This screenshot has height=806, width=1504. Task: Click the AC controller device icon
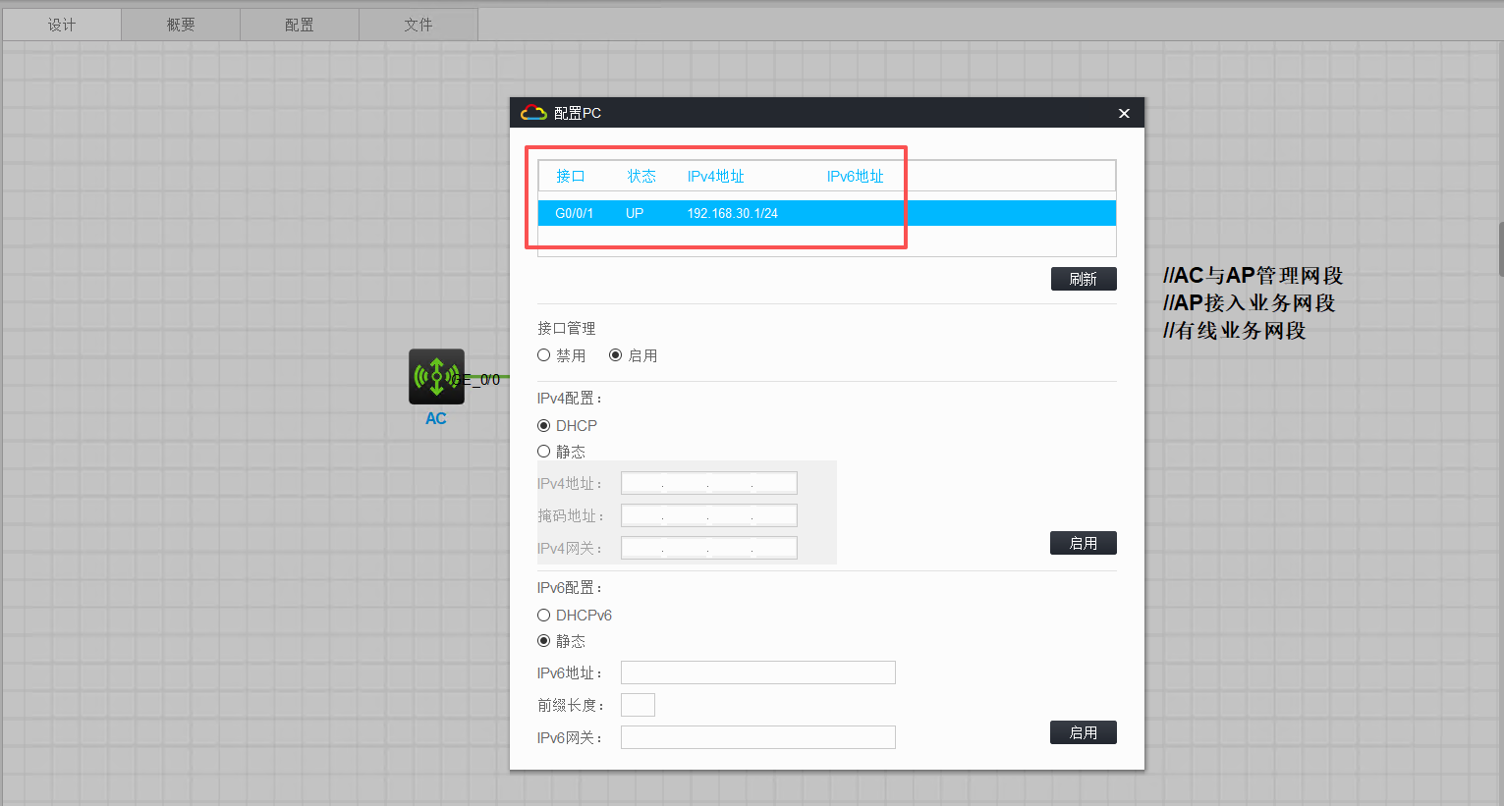coord(436,377)
